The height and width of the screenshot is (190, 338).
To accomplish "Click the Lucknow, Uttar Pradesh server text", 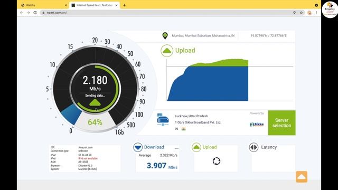I will (x=191, y=116).
